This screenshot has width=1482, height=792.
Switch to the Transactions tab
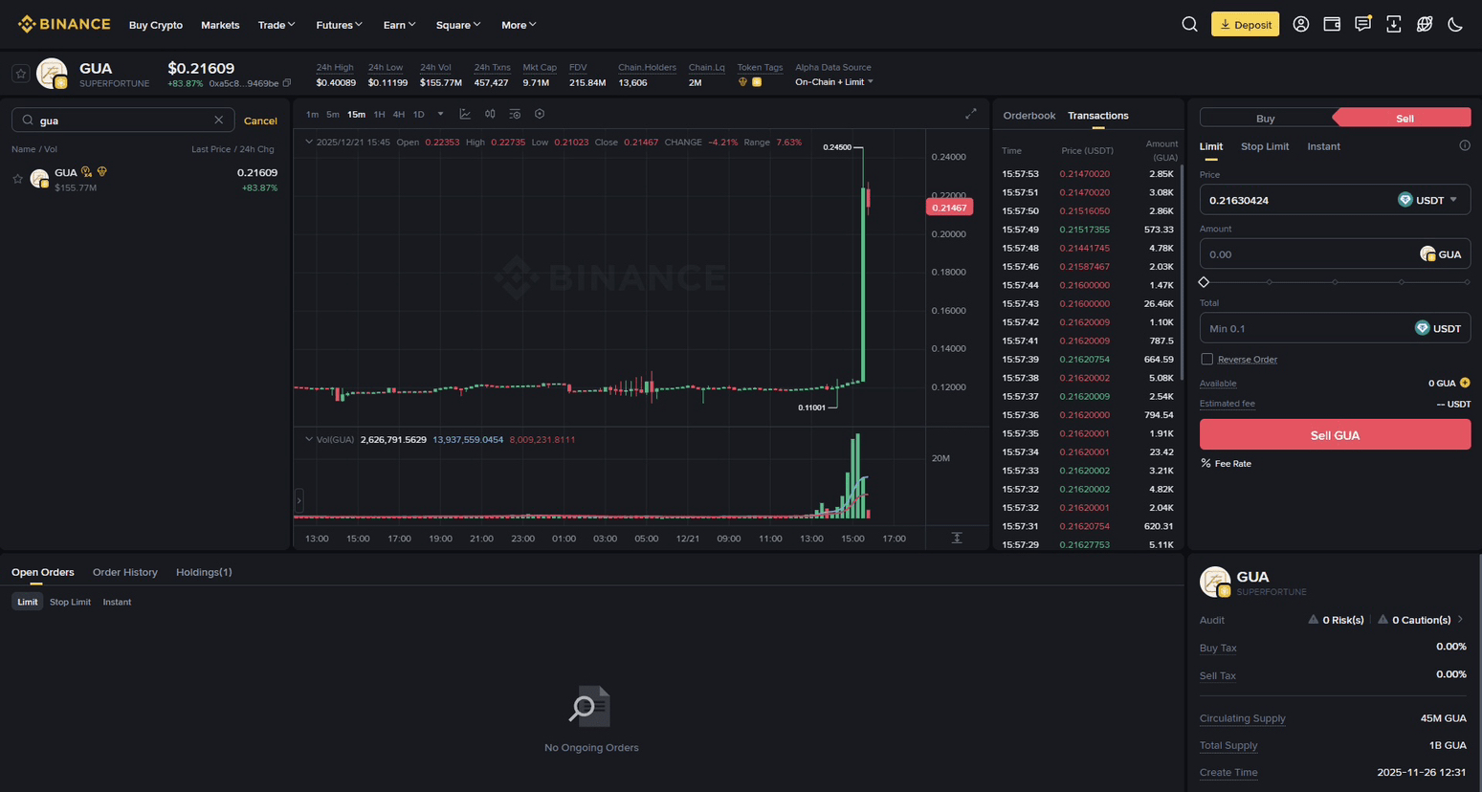pyautogui.click(x=1098, y=116)
